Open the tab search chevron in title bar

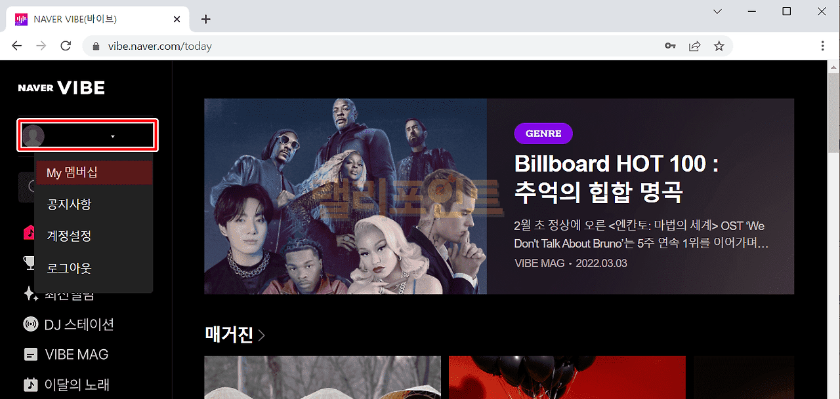click(717, 11)
